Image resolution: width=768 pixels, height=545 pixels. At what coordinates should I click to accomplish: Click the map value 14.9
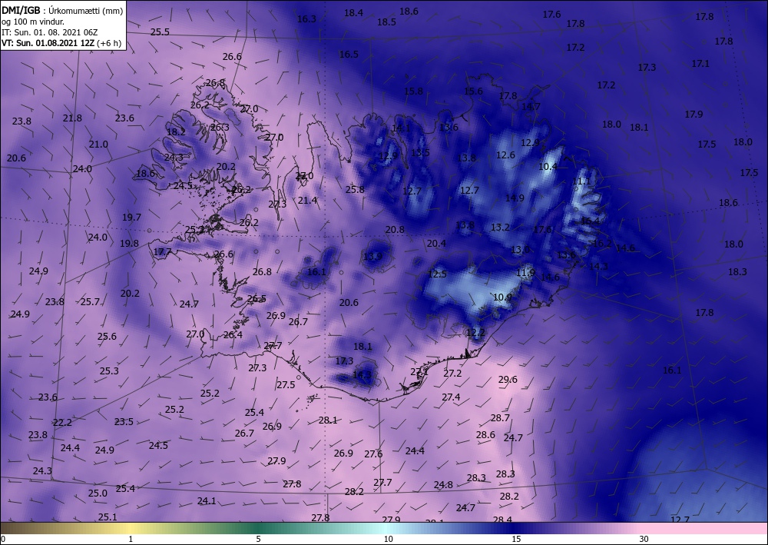click(x=515, y=198)
